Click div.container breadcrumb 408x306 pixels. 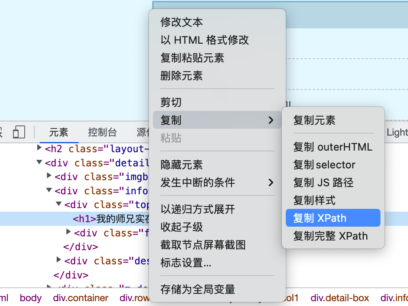tap(81, 297)
